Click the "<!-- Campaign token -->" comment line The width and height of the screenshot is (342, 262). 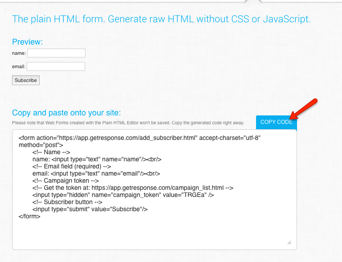65,180
